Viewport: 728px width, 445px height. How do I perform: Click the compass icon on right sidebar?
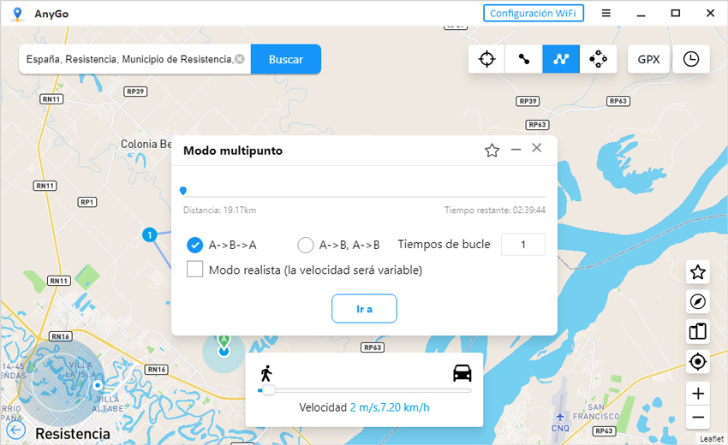(x=698, y=301)
